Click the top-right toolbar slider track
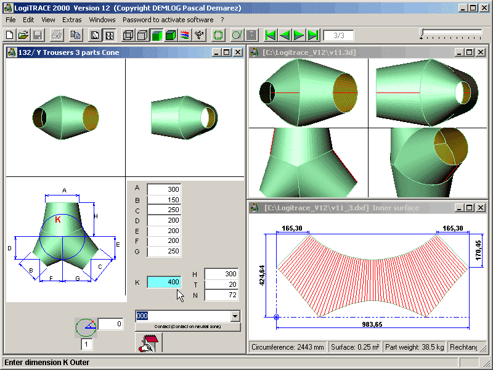Viewport: 493px width, 370px height. (x=452, y=31)
